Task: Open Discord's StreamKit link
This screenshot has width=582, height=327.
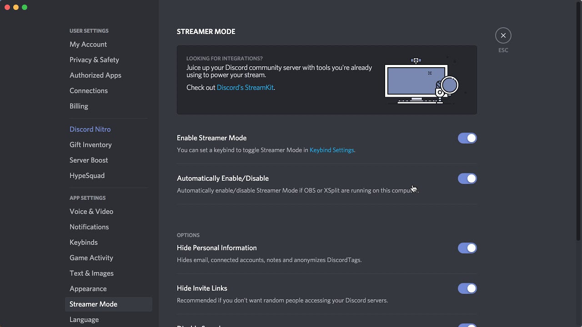Action: point(245,88)
